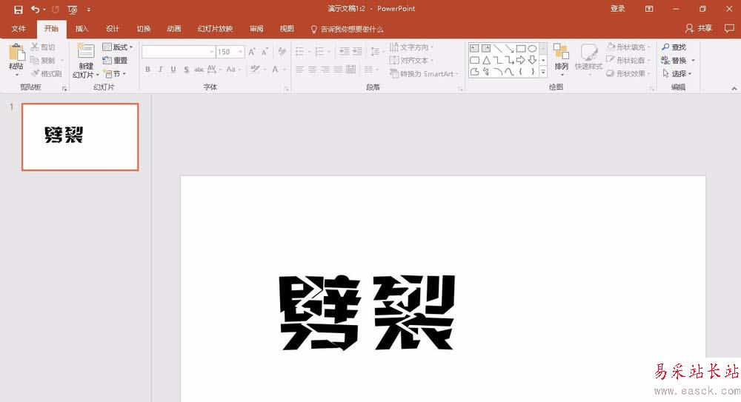Switch to the Insert (插入) tab

(82, 29)
